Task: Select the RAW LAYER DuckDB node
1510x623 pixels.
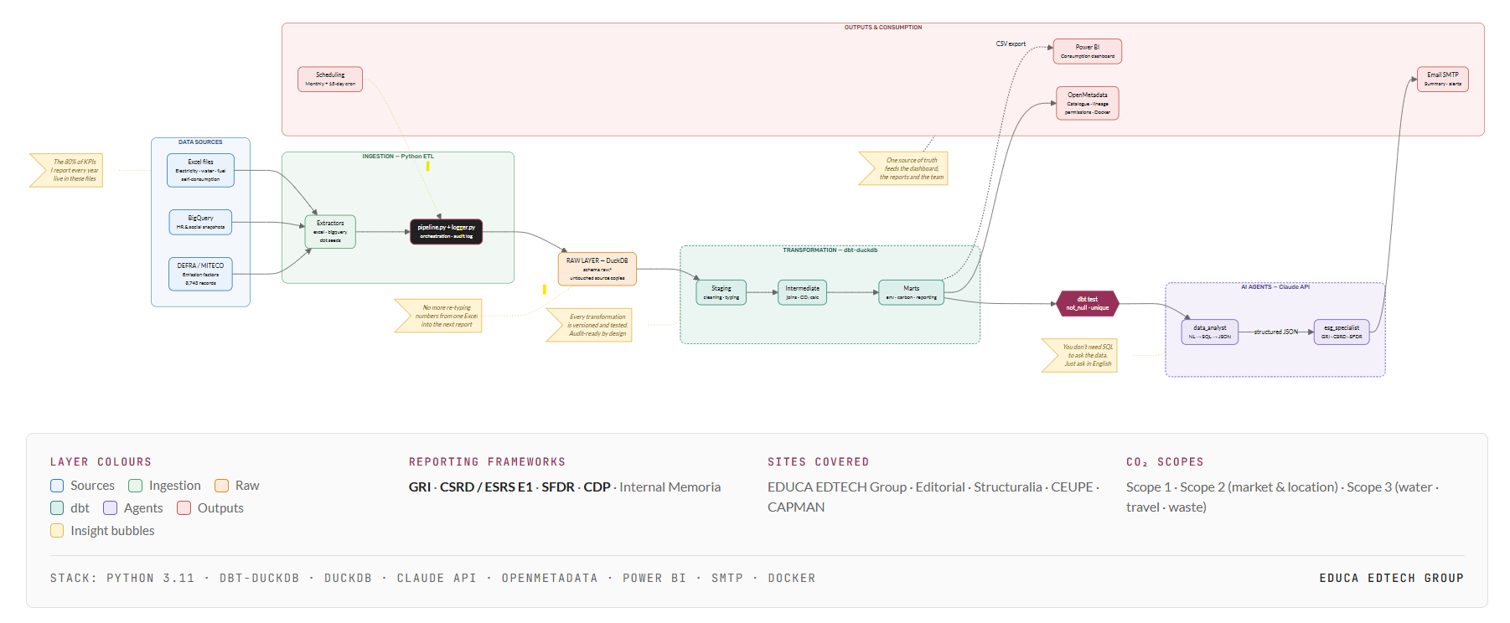Action: (x=597, y=269)
